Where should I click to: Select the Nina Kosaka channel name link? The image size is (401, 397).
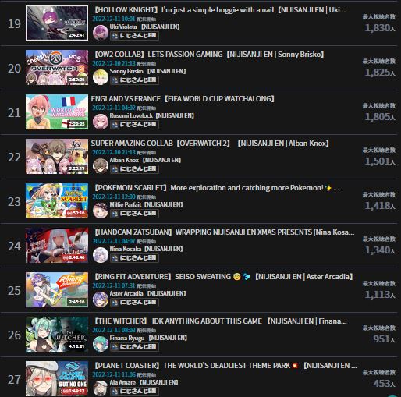coord(126,249)
